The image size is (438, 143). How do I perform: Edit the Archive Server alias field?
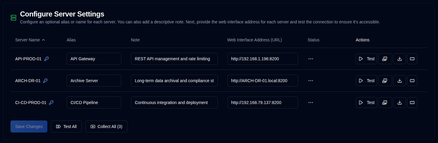coord(94,81)
